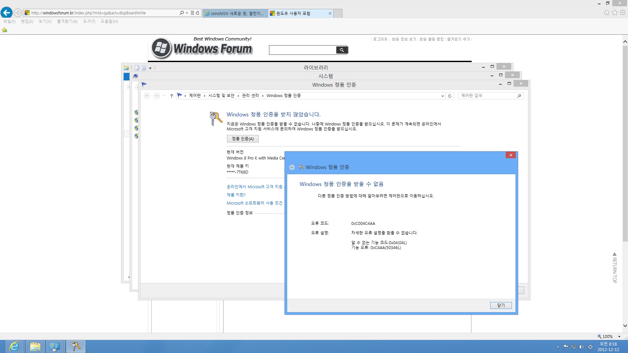Open the zoom level dropdown arrow at 100%
This screenshot has width=628, height=353.
click(x=619, y=336)
